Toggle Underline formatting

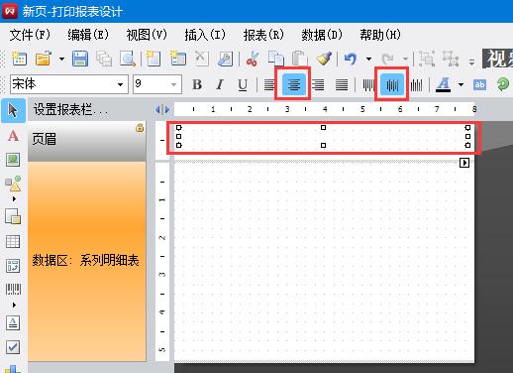tap(243, 85)
